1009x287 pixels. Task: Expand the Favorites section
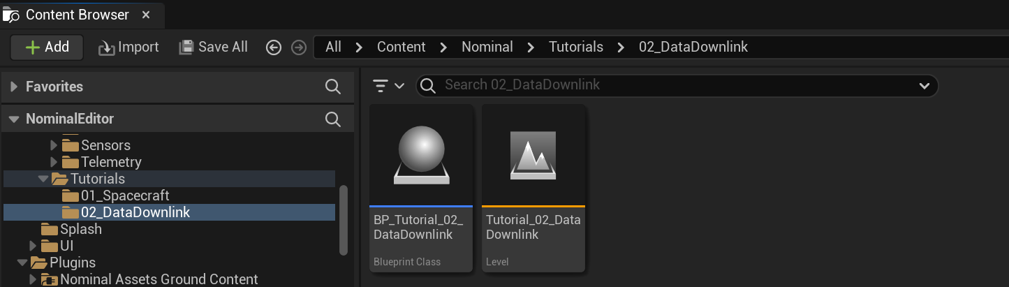14,87
